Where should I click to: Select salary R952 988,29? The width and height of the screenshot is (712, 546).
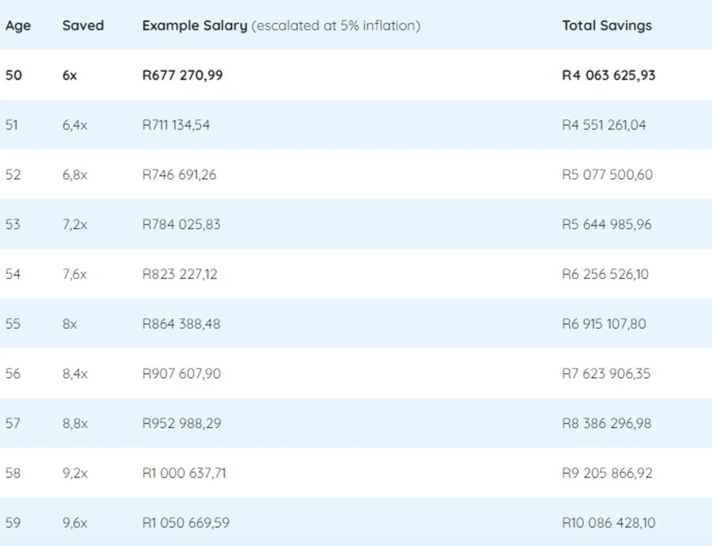182,424
